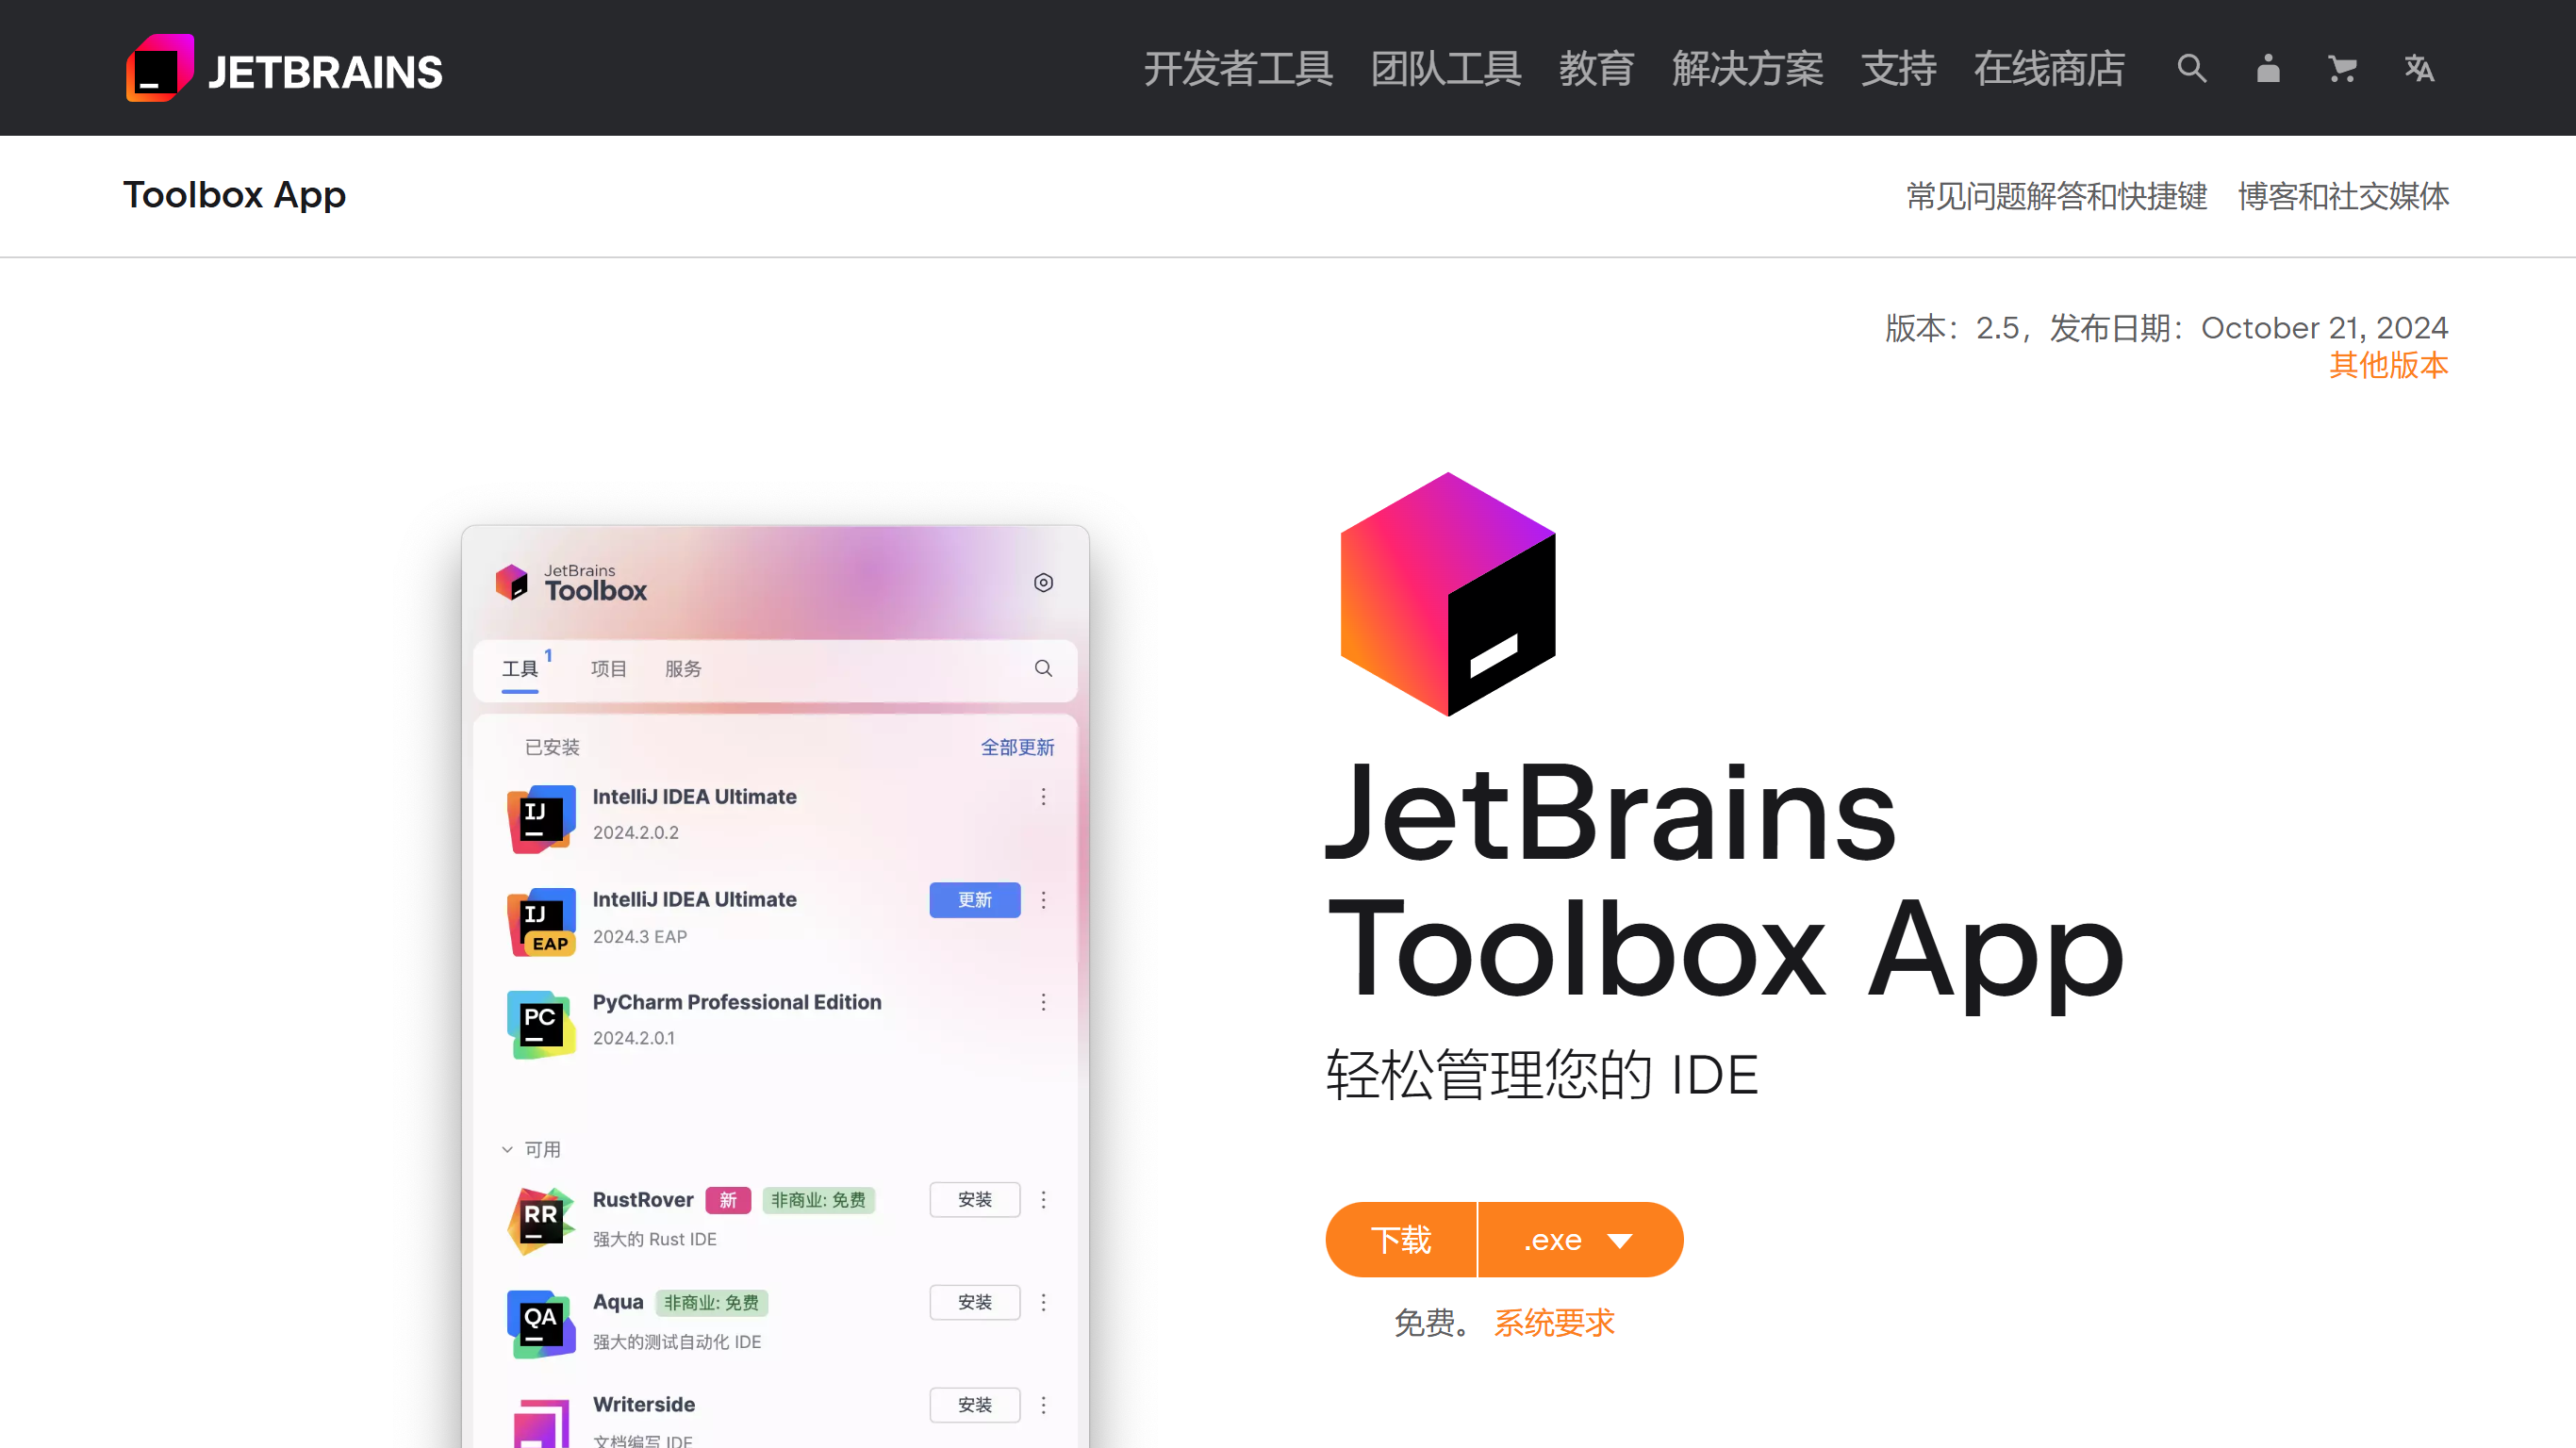The image size is (2576, 1448).
Task: Open the site search magnifier icon
Action: [x=2191, y=69]
